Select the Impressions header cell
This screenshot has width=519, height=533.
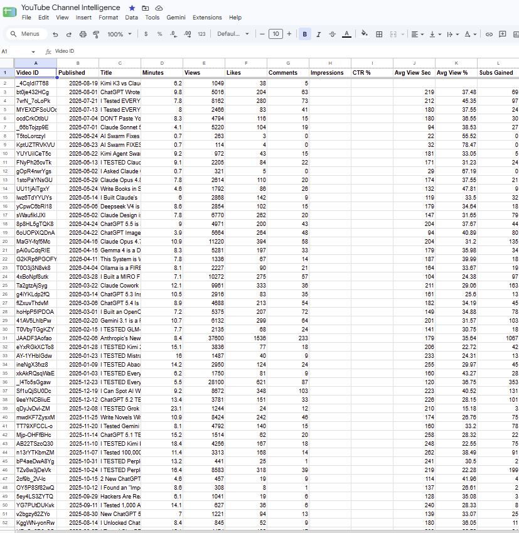(x=330, y=72)
